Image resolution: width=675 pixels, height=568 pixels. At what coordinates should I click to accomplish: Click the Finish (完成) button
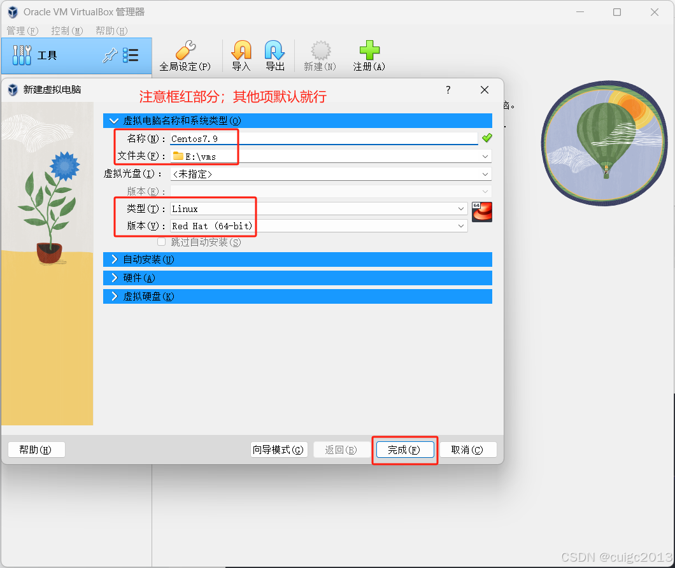[x=404, y=450]
